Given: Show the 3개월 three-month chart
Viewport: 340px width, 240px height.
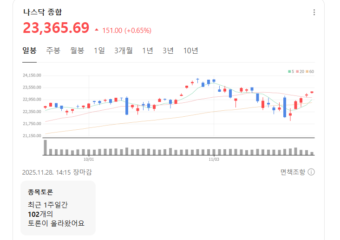Looking at the screenshot, I should coord(124,51).
